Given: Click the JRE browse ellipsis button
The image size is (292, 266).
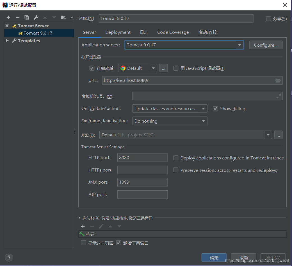Looking at the screenshot, I should point(278,135).
